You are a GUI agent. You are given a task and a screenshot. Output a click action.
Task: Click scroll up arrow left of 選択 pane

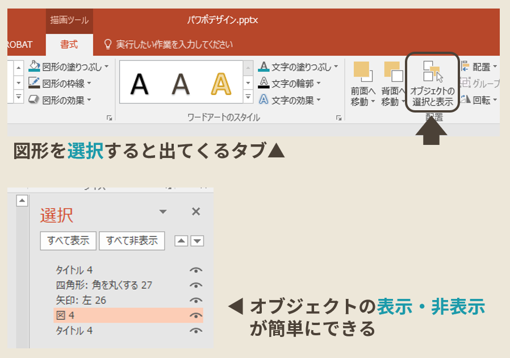coord(22,201)
